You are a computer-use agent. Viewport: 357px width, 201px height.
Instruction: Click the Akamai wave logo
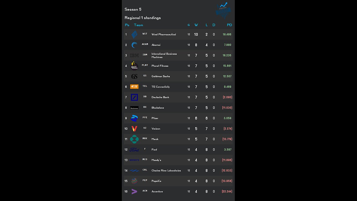(134, 45)
